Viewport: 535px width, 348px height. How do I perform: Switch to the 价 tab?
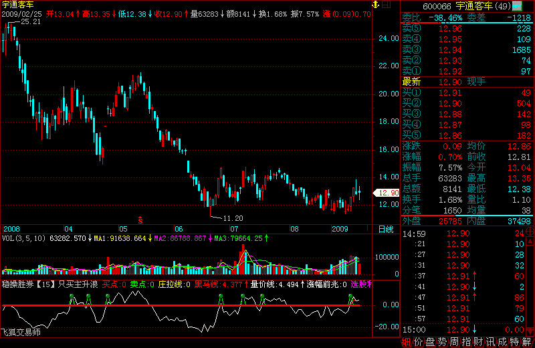(418, 342)
